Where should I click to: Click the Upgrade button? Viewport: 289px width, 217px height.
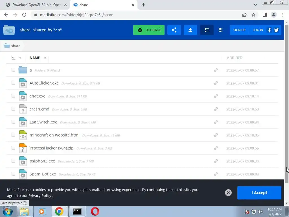click(x=149, y=30)
